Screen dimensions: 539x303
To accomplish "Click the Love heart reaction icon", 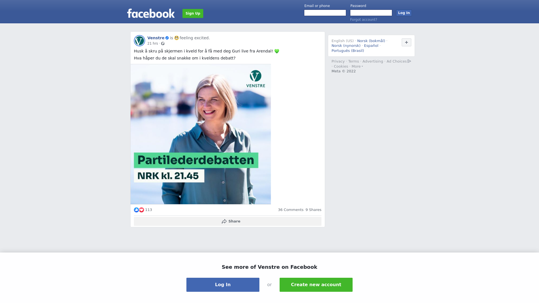I will (141, 210).
